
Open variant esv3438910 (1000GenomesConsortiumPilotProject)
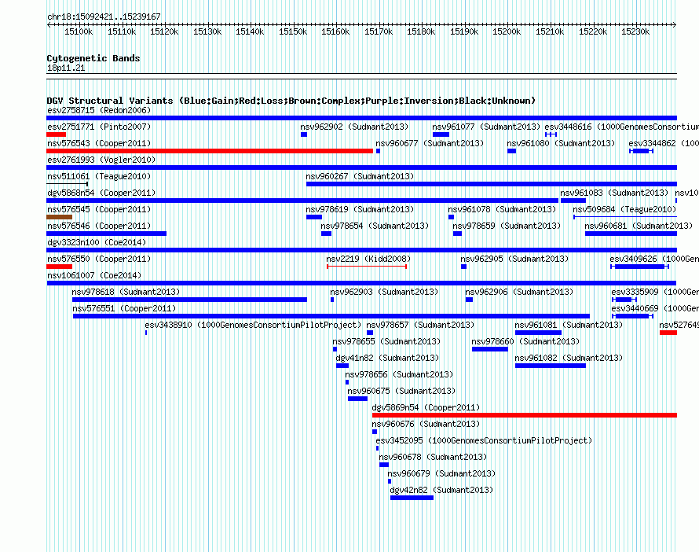click(x=253, y=325)
